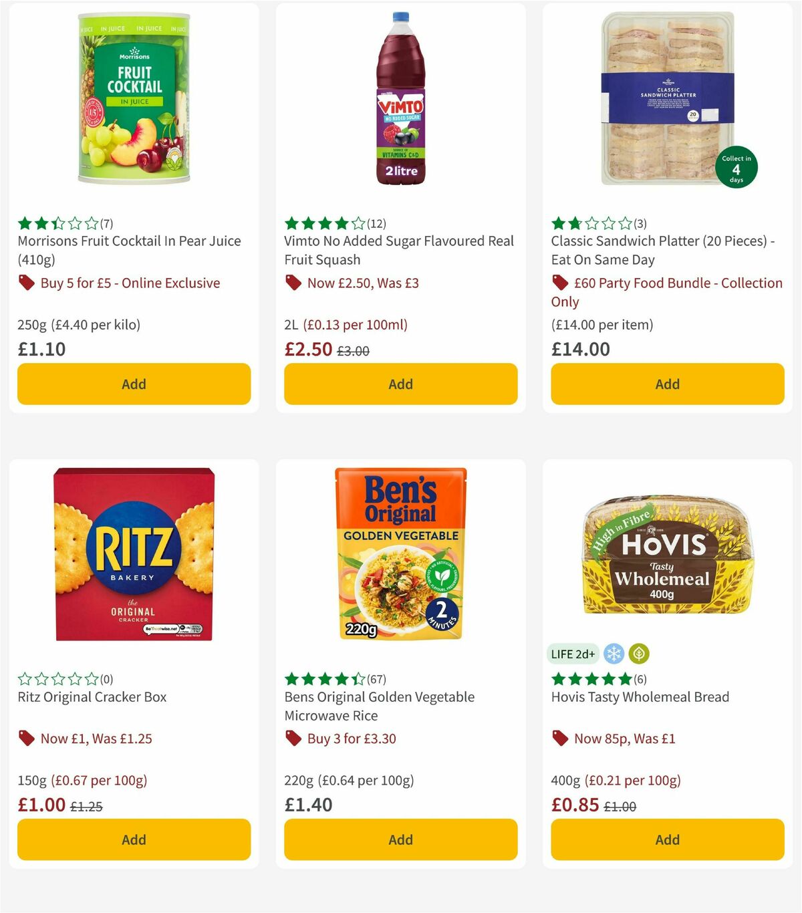Add Hovis Tasty Wholemeal Bread to basket
This screenshot has height=913, width=802.
(x=667, y=839)
